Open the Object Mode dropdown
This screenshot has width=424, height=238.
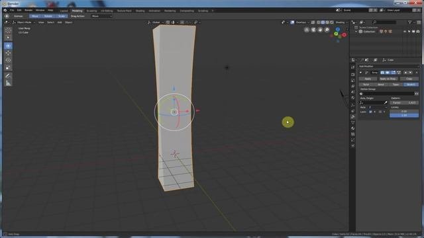(x=24, y=22)
